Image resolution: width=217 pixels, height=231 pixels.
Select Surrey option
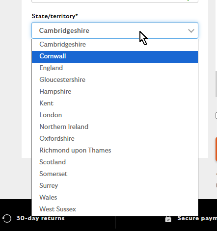click(x=115, y=186)
